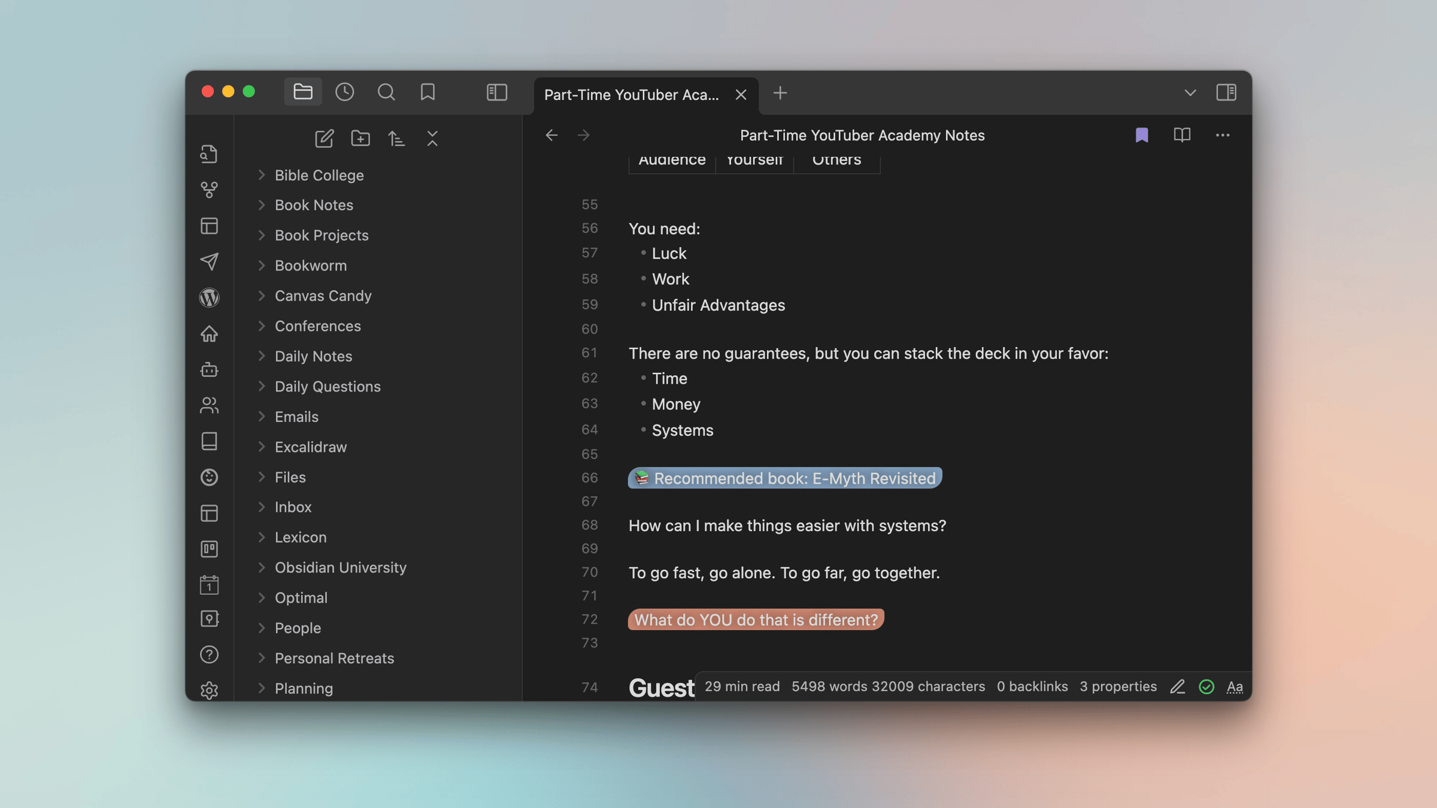
Task: Change file sort order
Action: (x=396, y=138)
